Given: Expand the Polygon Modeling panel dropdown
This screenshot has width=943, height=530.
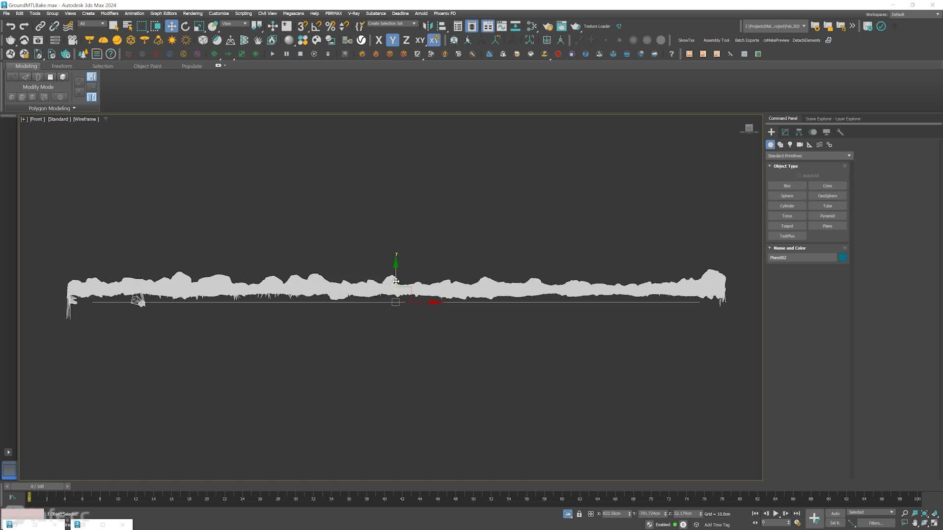Looking at the screenshot, I should tap(52, 108).
